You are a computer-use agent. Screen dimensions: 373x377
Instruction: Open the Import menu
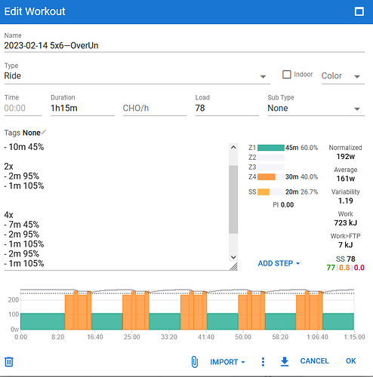(x=227, y=362)
